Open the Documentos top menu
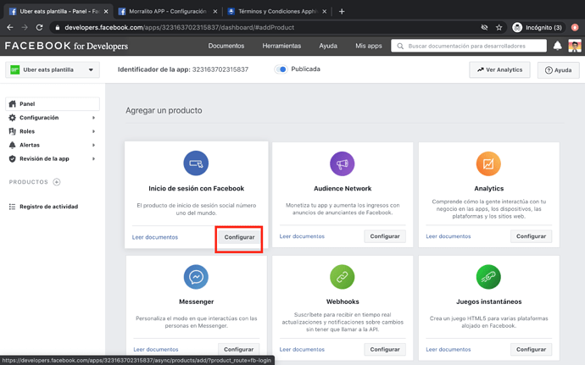 226,46
